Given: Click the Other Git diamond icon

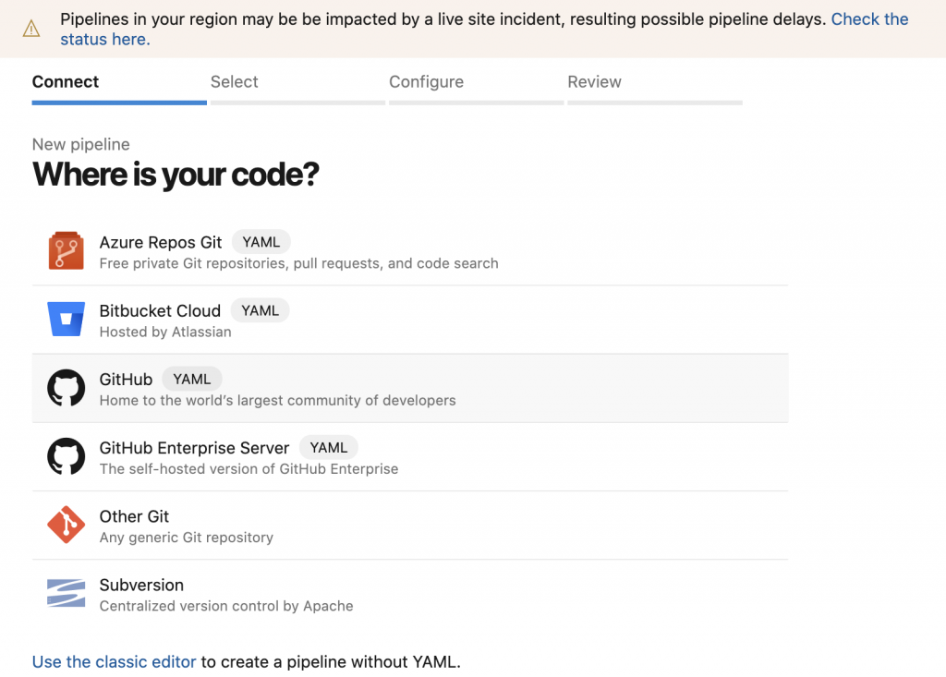Looking at the screenshot, I should pos(66,525).
